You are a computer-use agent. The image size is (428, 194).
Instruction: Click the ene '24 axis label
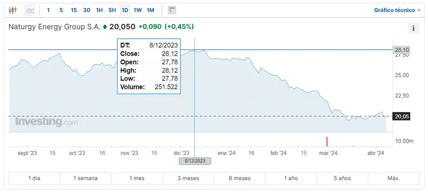tap(226, 153)
